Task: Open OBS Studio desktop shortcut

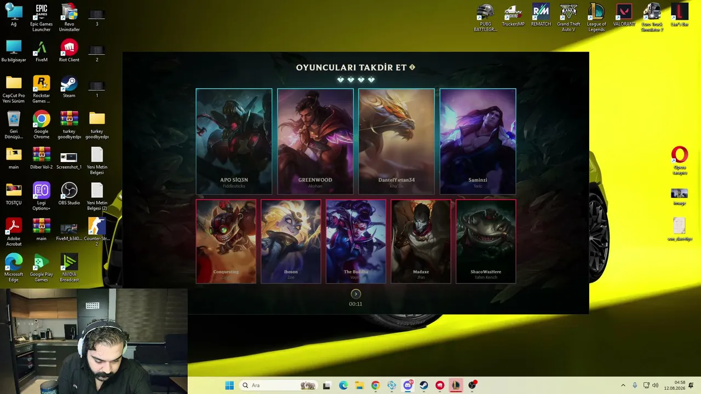Action: point(69,194)
